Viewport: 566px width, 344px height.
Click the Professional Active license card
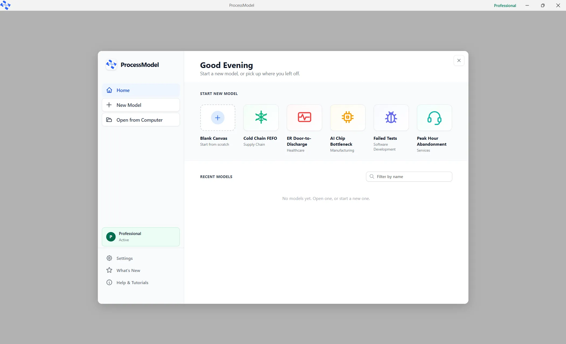(x=141, y=237)
